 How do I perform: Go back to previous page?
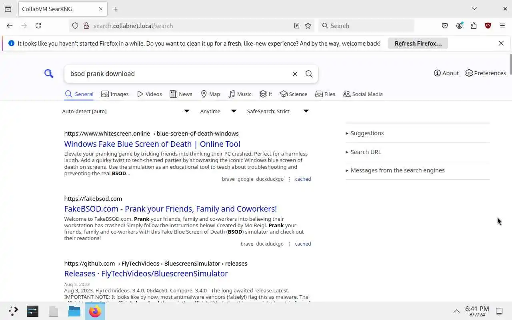point(10,26)
